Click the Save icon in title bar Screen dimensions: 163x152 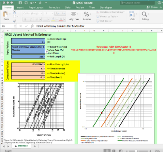tap(26, 3)
